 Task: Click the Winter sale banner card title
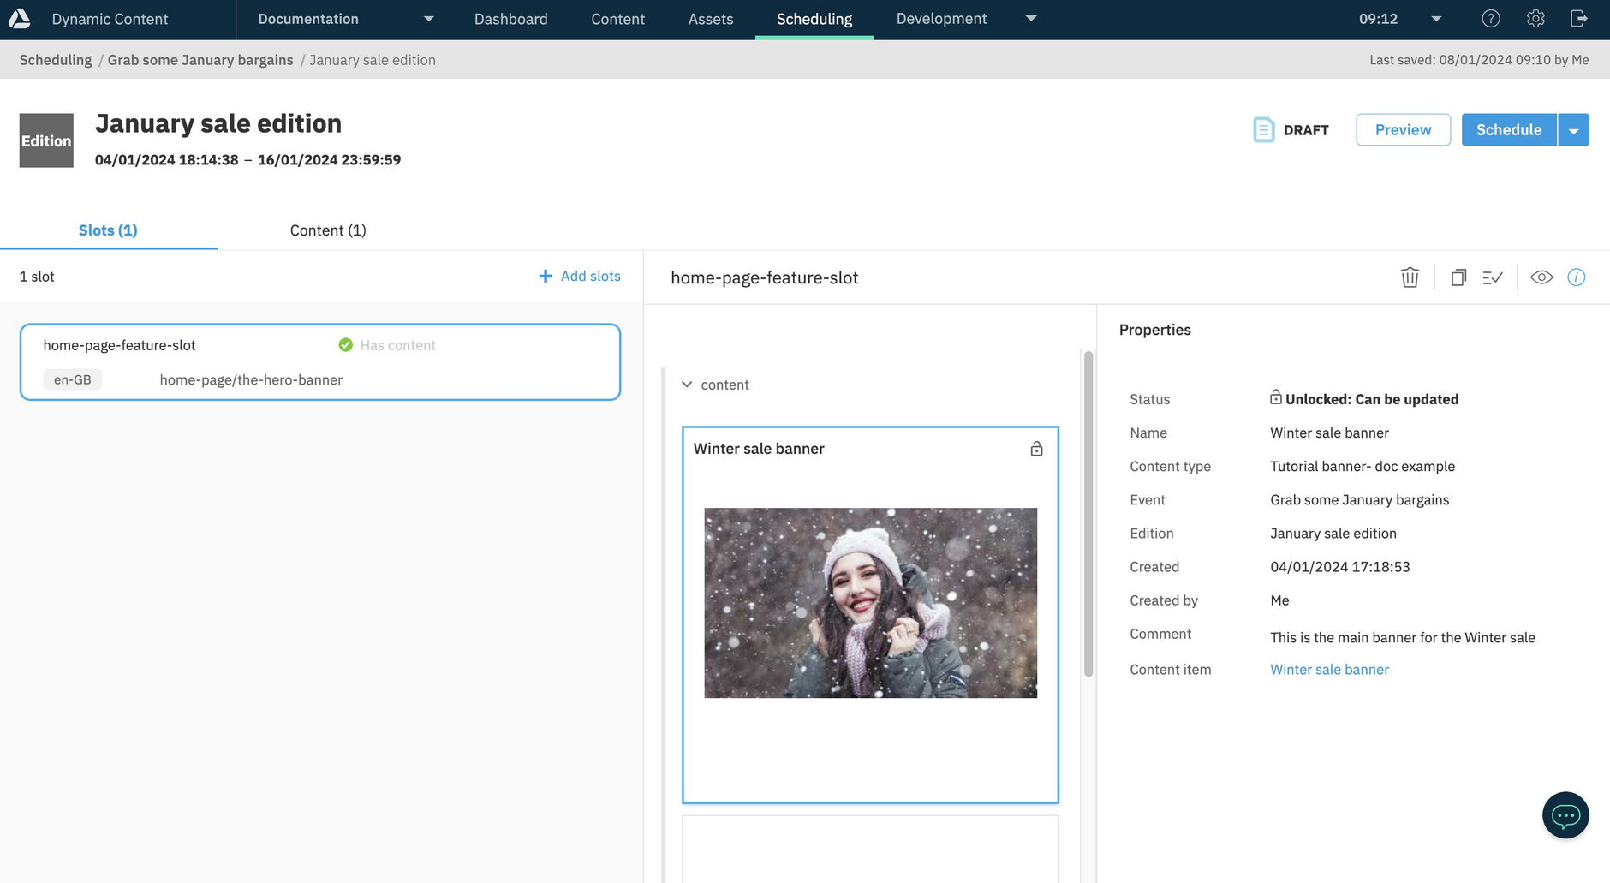[x=759, y=449]
